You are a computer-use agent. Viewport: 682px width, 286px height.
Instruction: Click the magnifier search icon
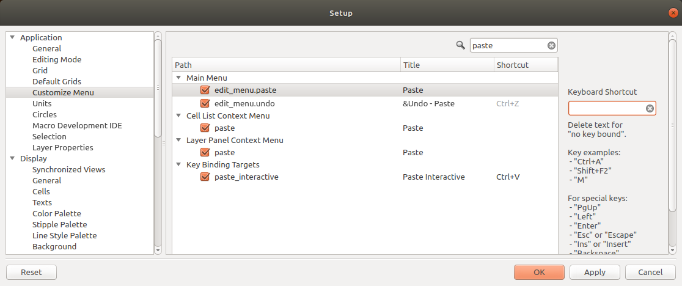[461, 45]
